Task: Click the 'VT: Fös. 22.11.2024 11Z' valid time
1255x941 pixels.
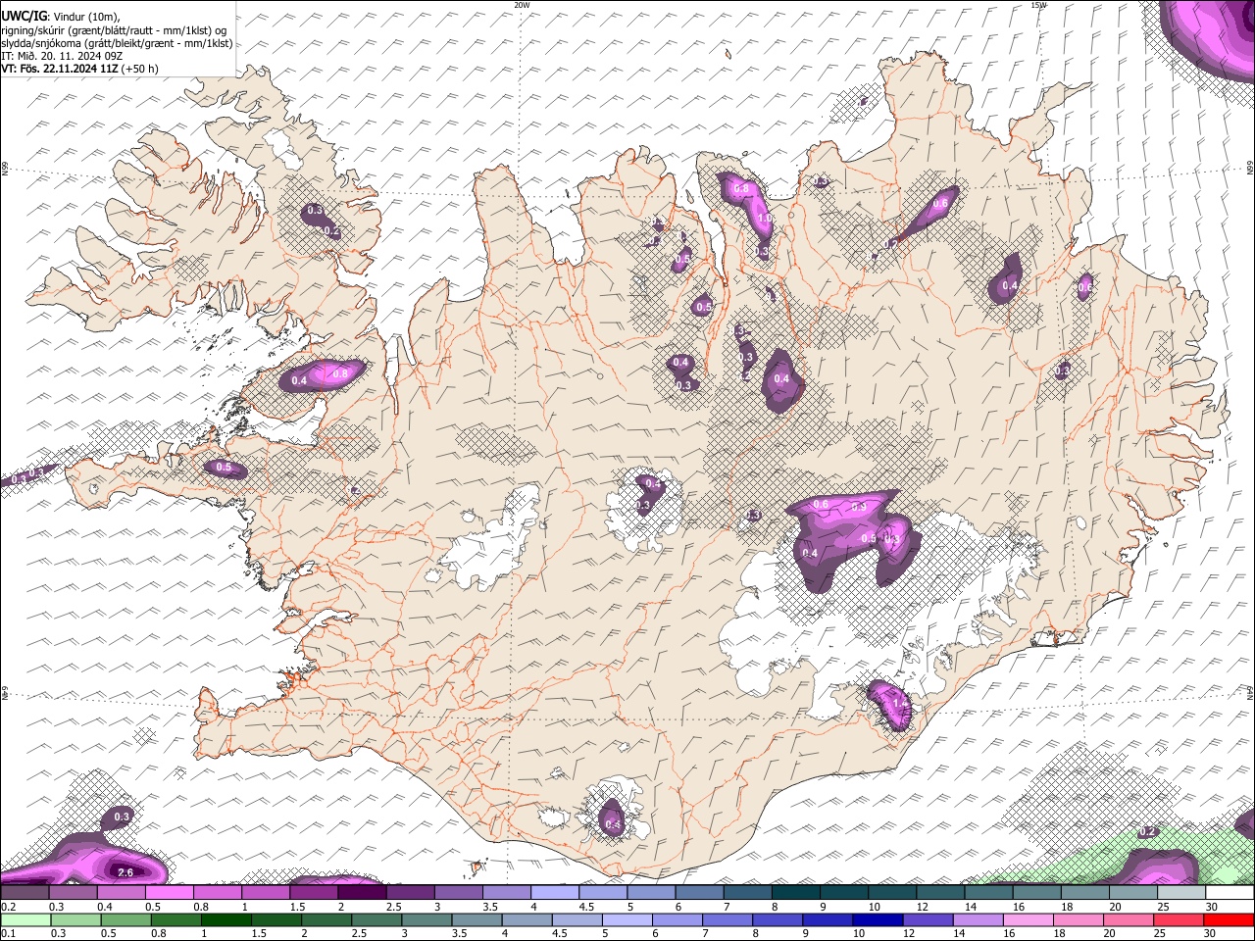Action: tap(59, 69)
